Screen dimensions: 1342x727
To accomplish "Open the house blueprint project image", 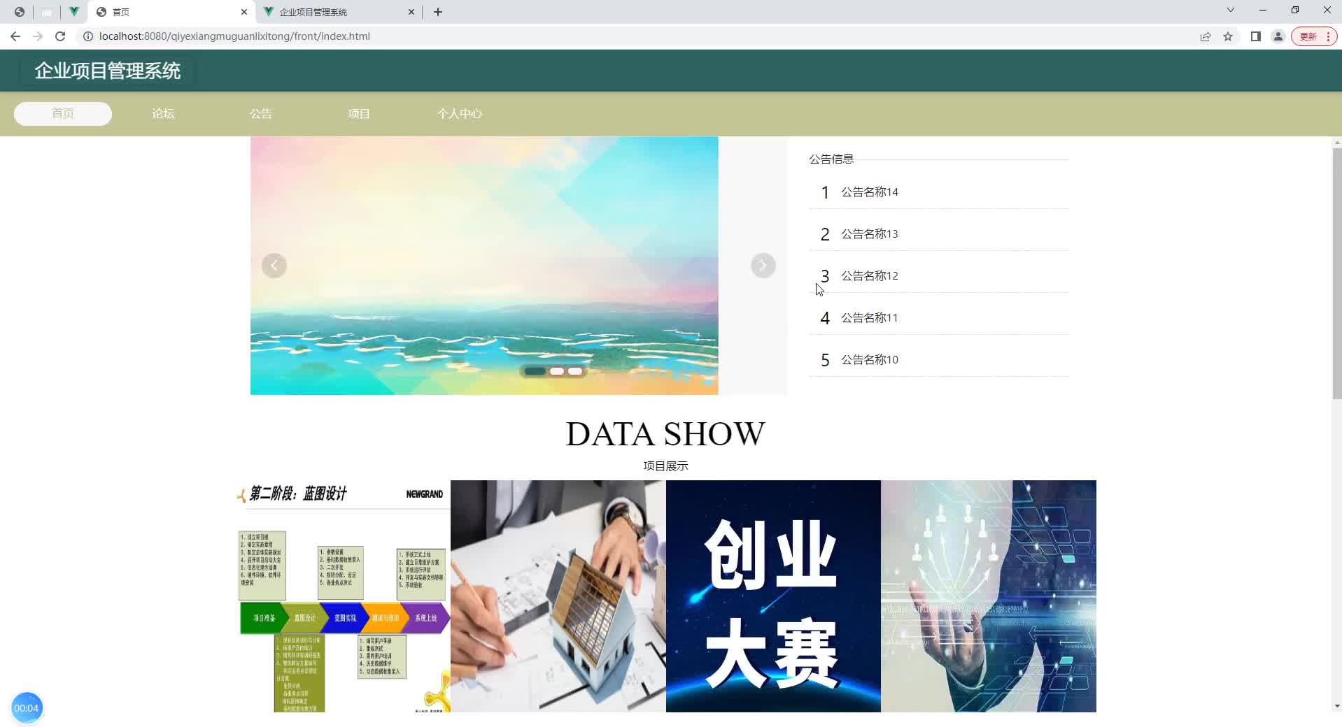I will (x=558, y=596).
